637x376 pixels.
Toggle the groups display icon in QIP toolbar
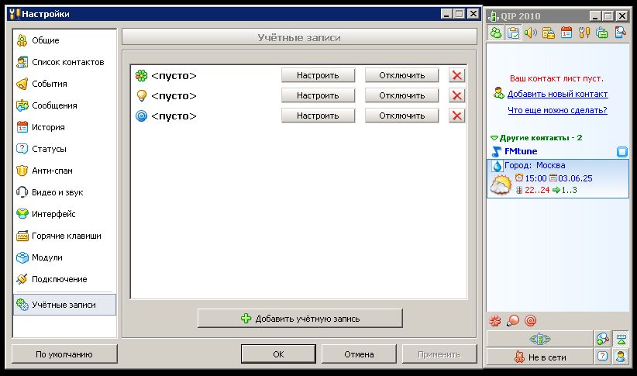(513, 33)
